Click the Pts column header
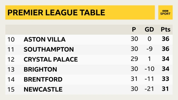 click(x=166, y=29)
